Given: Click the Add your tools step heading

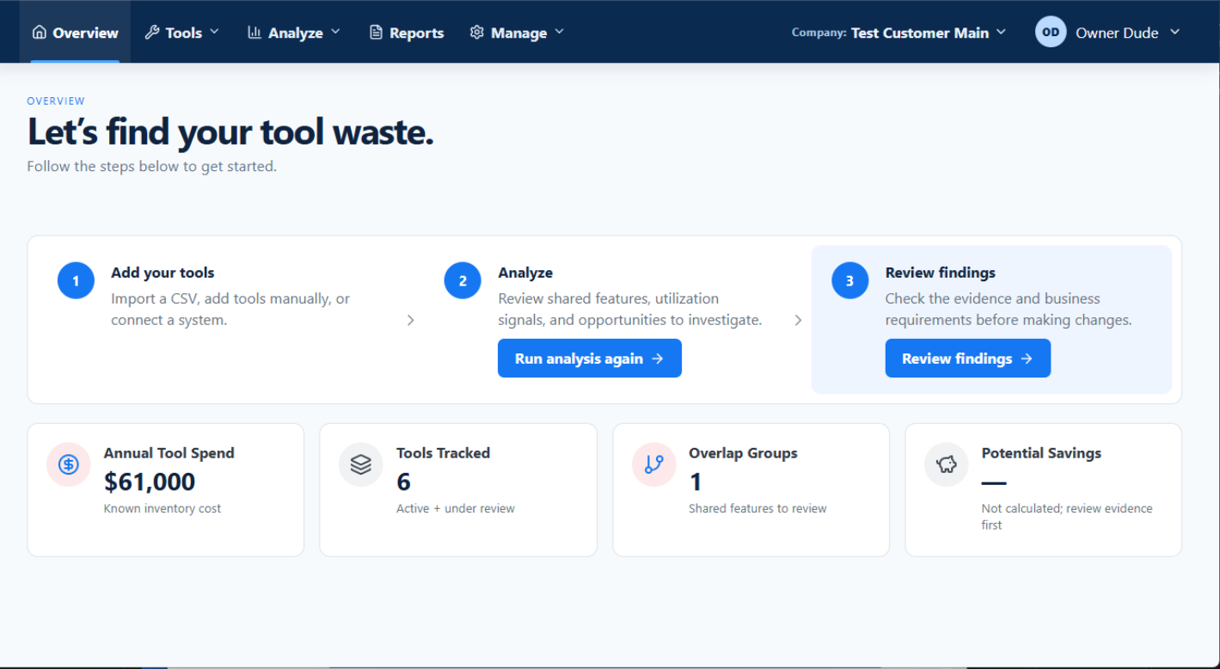Looking at the screenshot, I should tap(162, 273).
